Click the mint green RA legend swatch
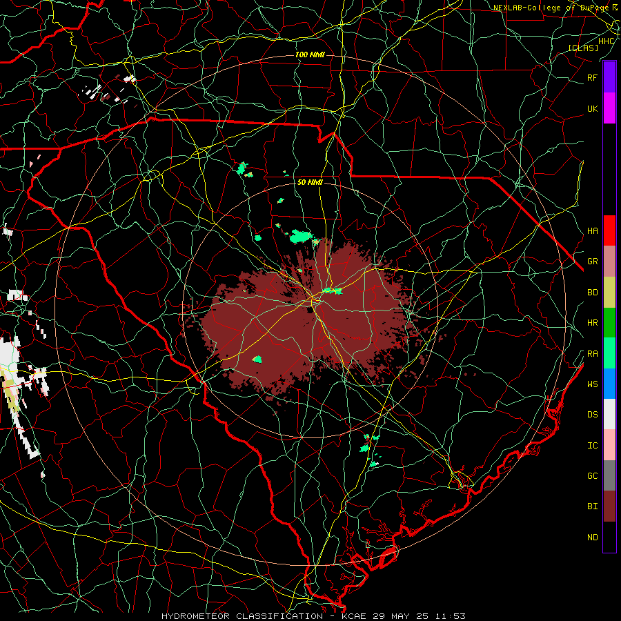Viewport: 621px width, 621px height. [x=609, y=353]
